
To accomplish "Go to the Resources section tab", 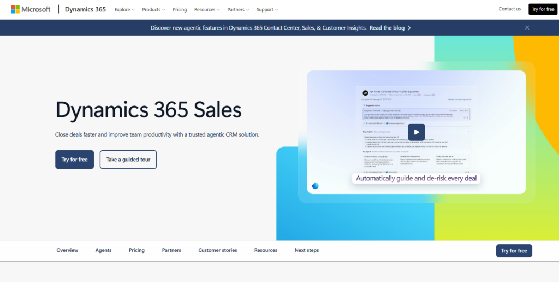I will click(x=266, y=251).
